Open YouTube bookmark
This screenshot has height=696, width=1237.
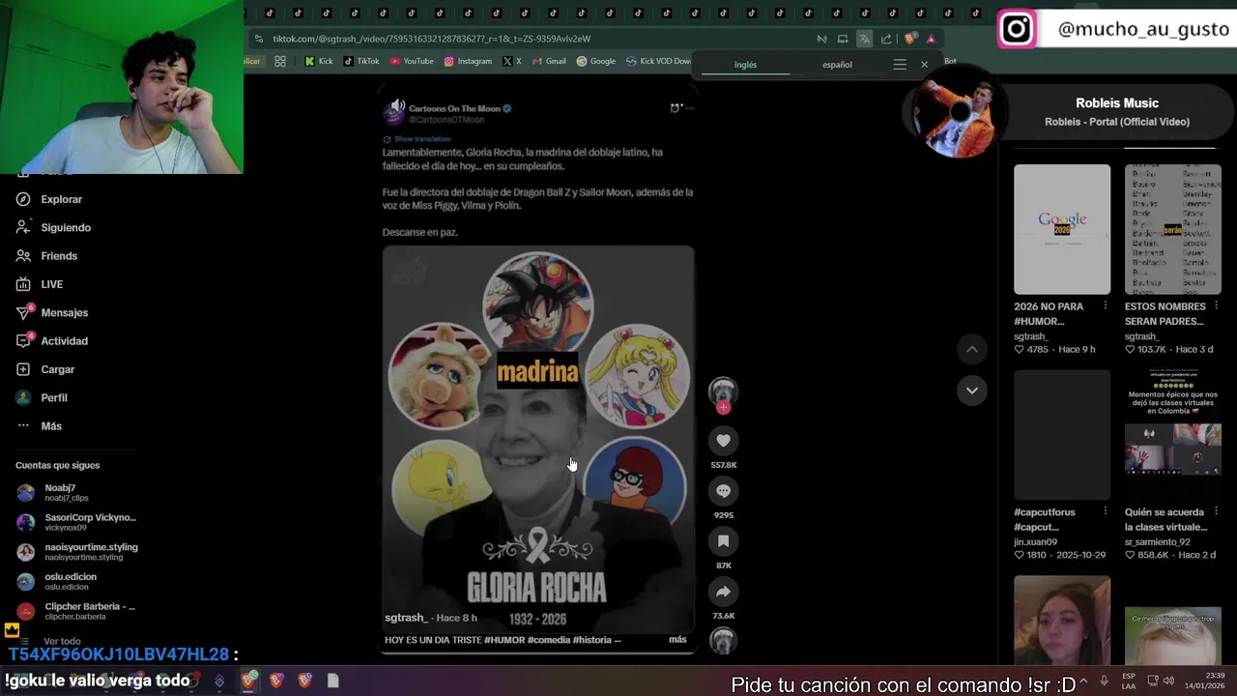[412, 61]
